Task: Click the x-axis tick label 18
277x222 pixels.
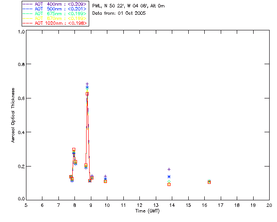Action: (x=237, y=205)
